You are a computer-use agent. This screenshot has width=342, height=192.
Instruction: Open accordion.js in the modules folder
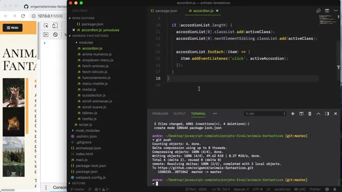pos(92,49)
